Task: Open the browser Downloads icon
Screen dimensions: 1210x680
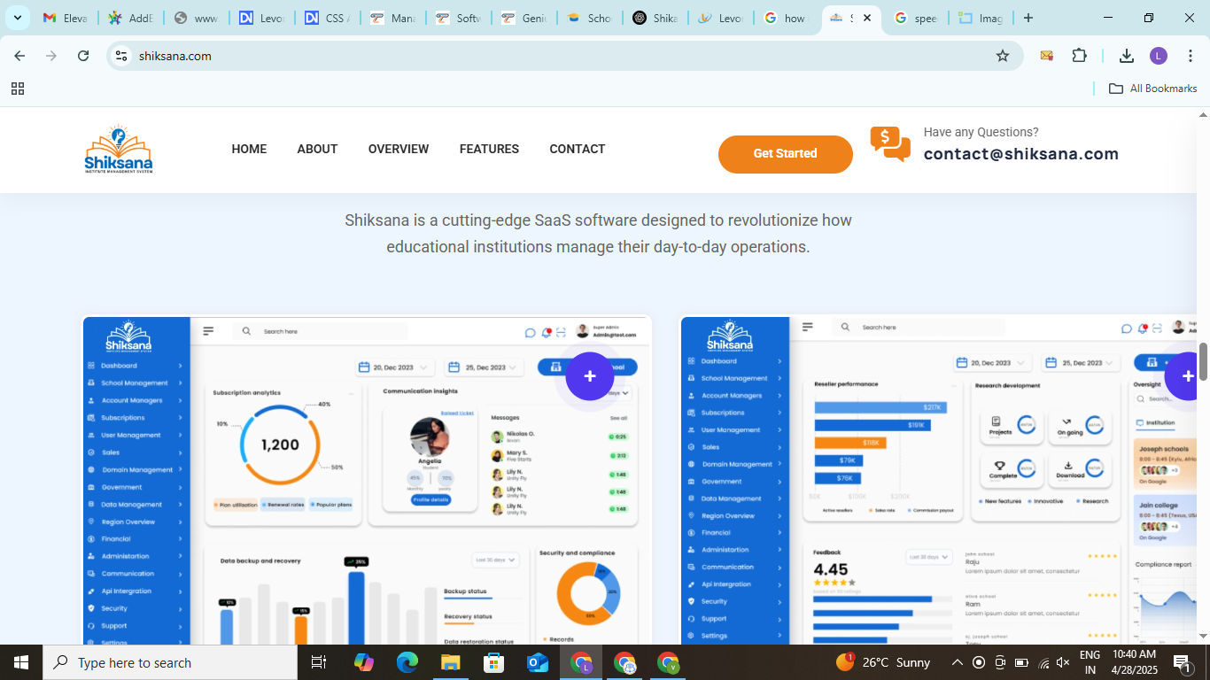Action: click(x=1127, y=56)
